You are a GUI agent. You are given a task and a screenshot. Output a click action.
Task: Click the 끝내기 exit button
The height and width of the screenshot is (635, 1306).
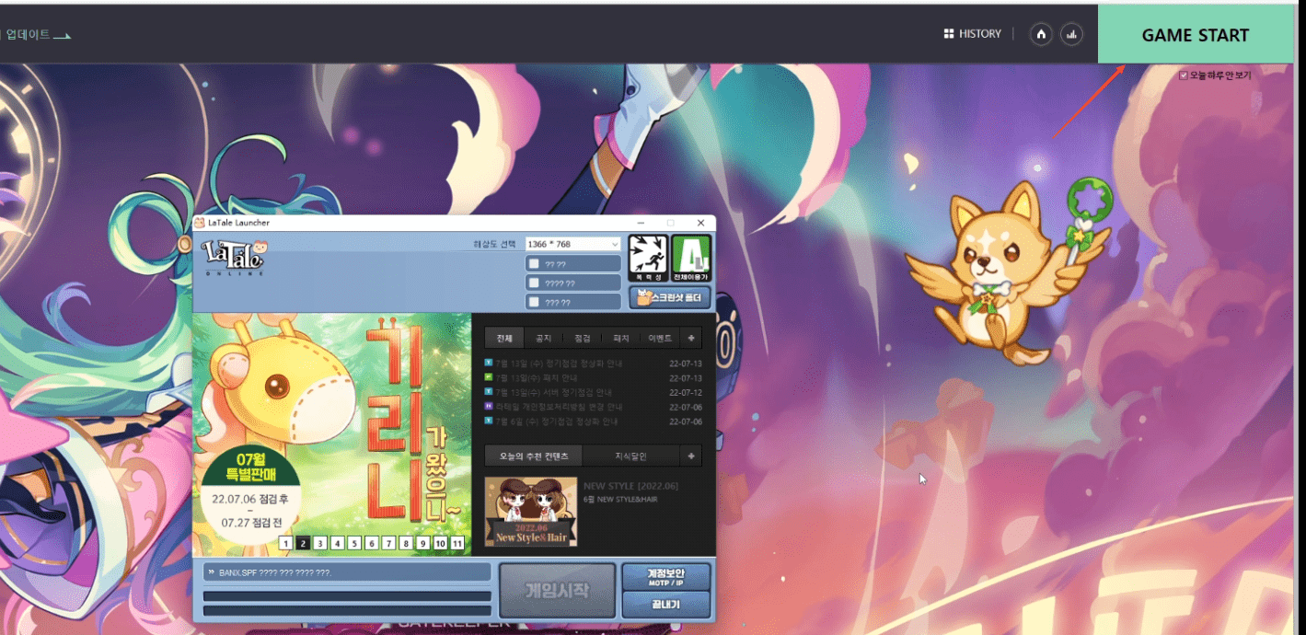pyautogui.click(x=665, y=604)
